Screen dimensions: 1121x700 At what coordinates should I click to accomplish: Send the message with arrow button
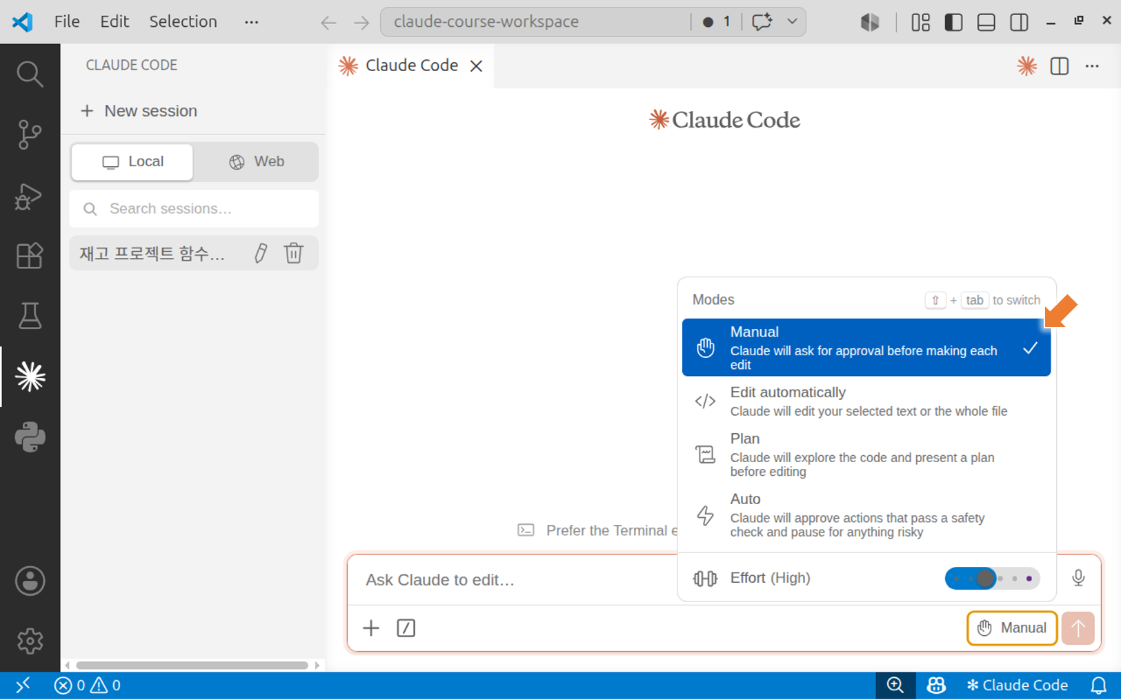coord(1078,628)
